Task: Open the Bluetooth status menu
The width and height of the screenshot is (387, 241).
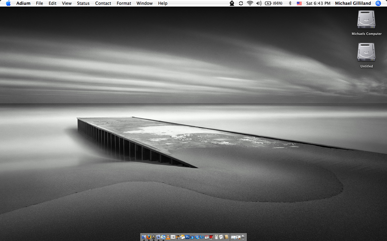Action: pyautogui.click(x=290, y=3)
